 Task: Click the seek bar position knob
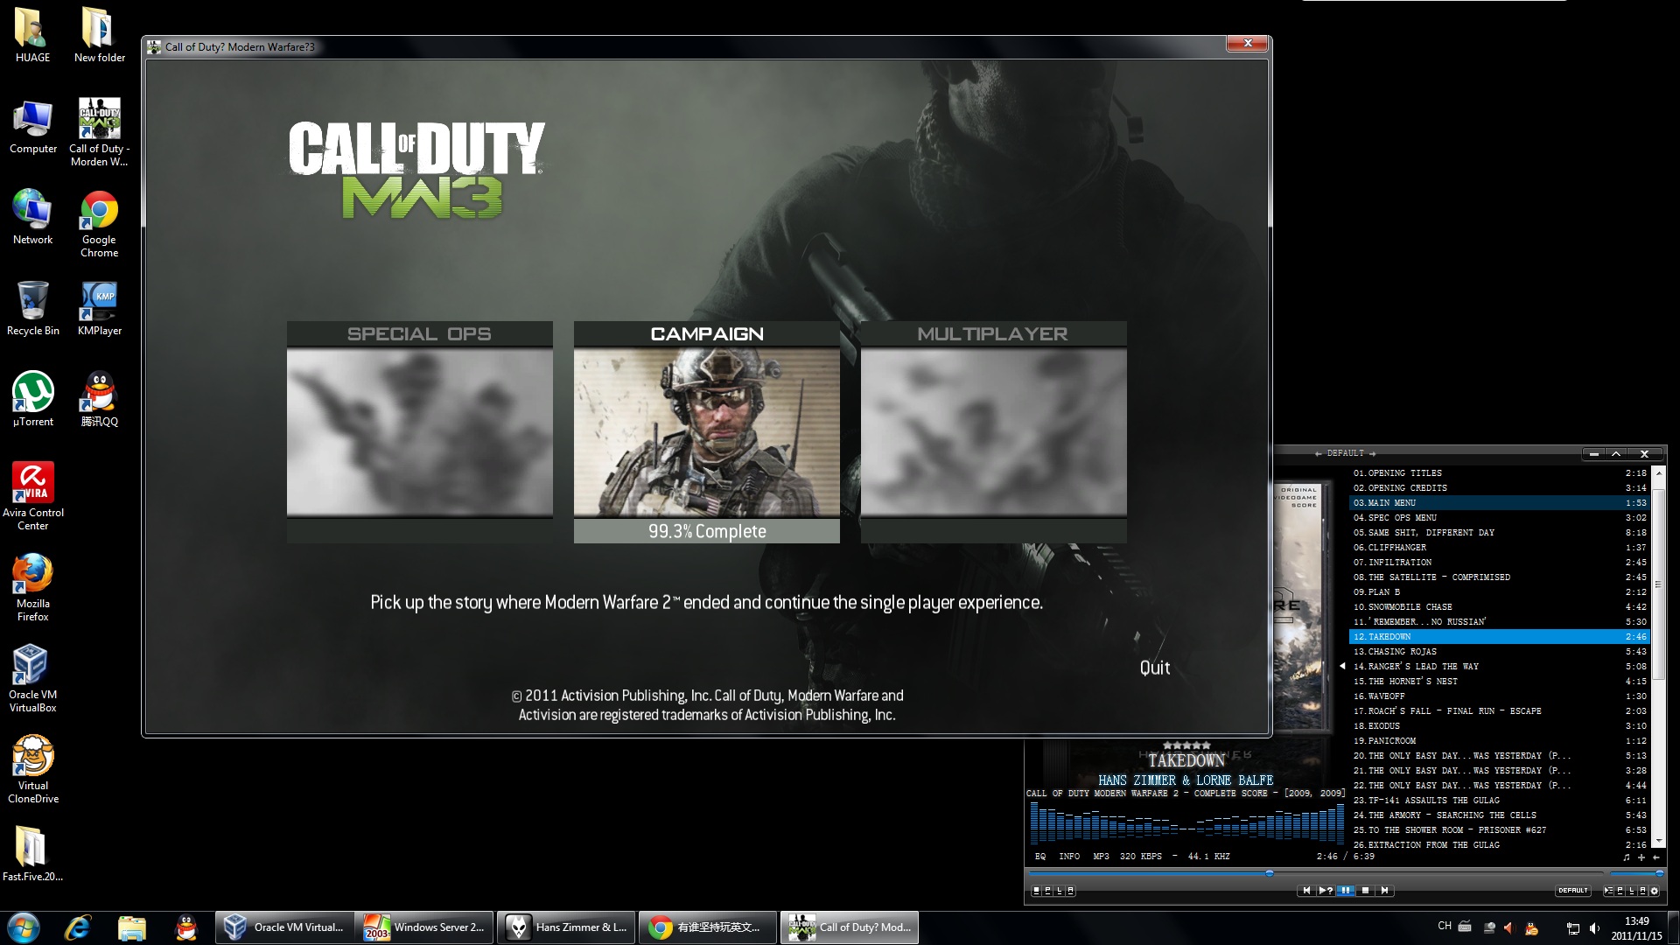coord(1269,873)
